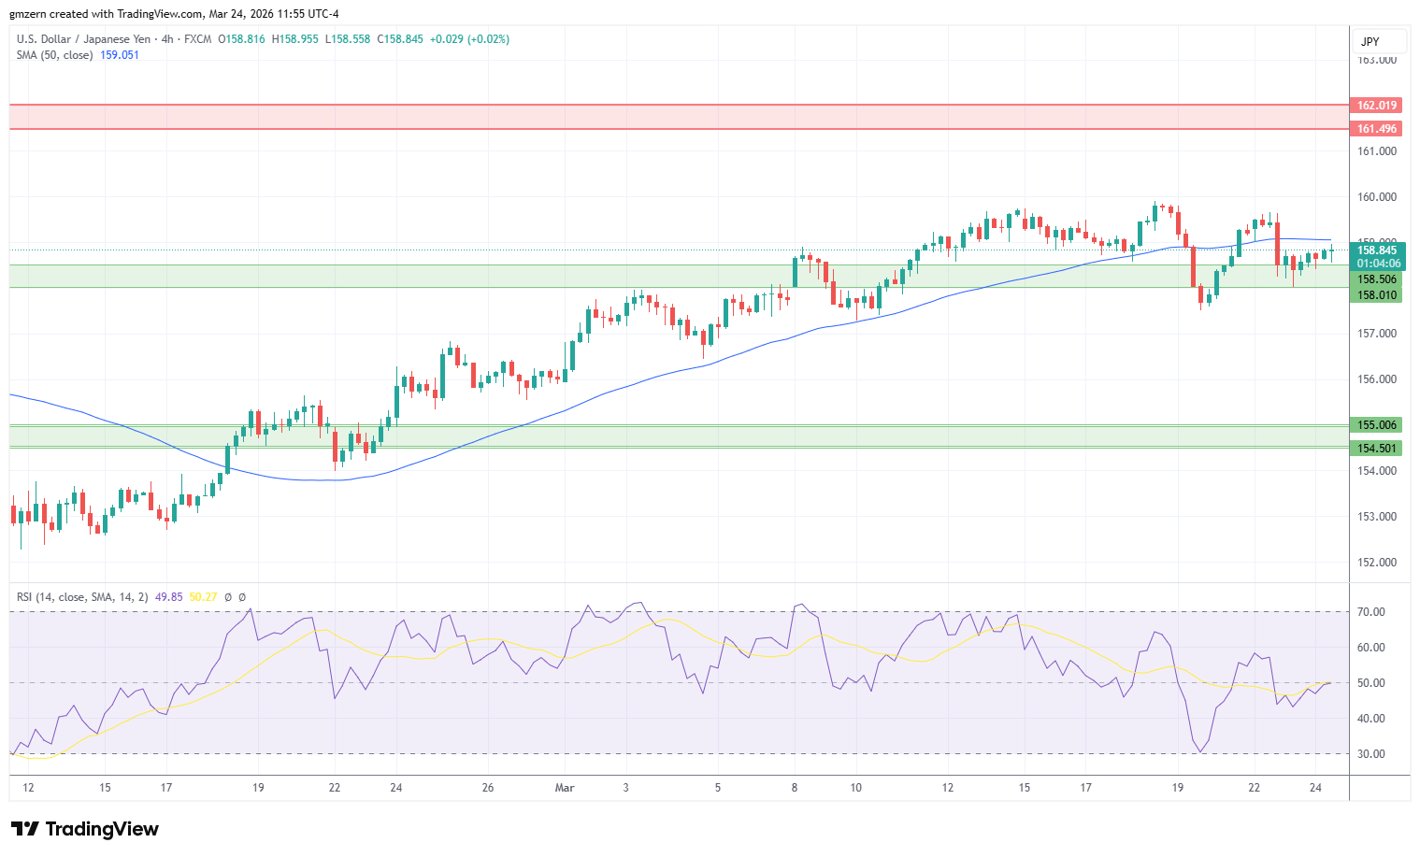Image resolution: width=1420 pixels, height=857 pixels.
Task: Click the 155.006 support price label
Action: pos(1376,425)
